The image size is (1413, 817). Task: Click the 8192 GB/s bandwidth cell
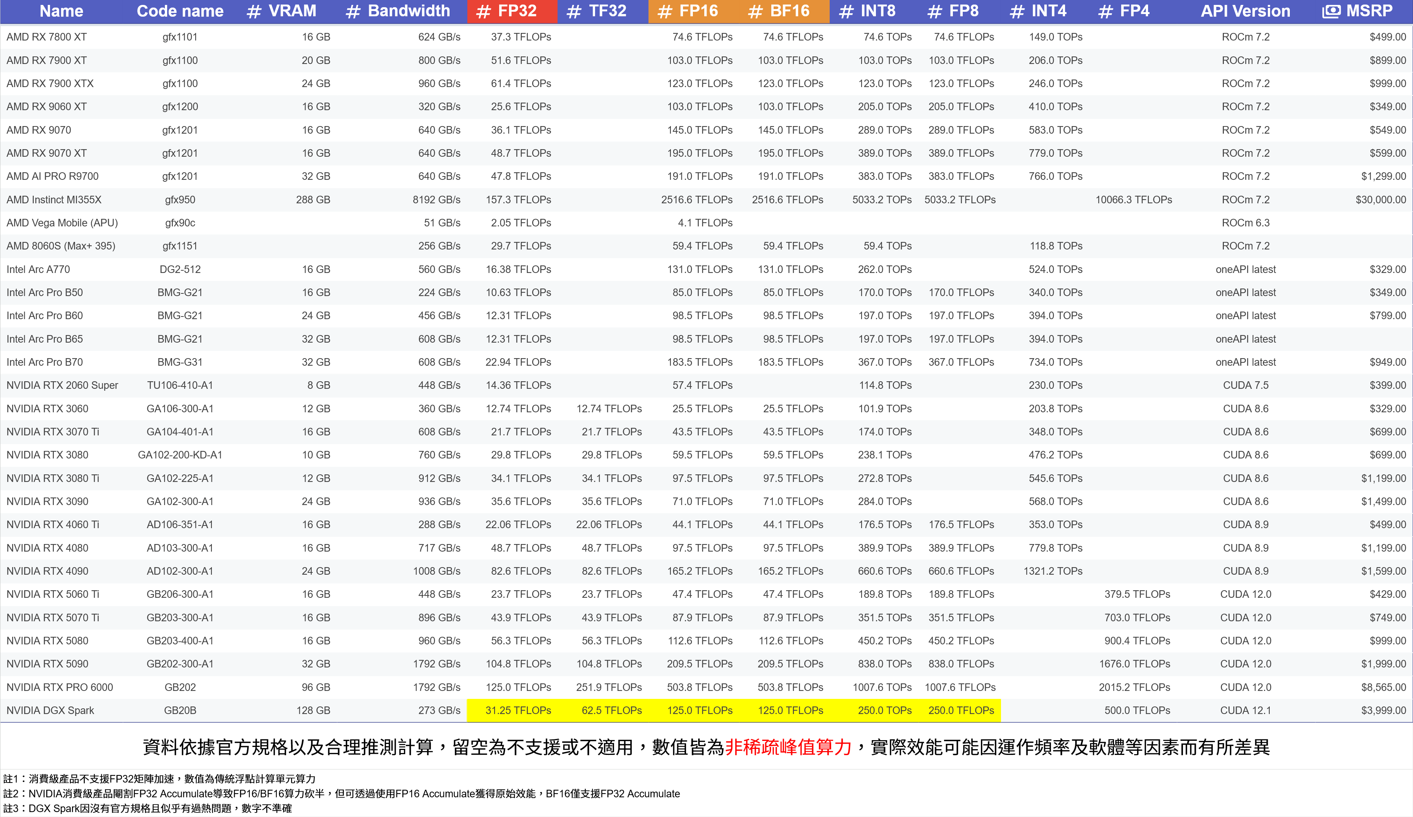tap(436, 200)
